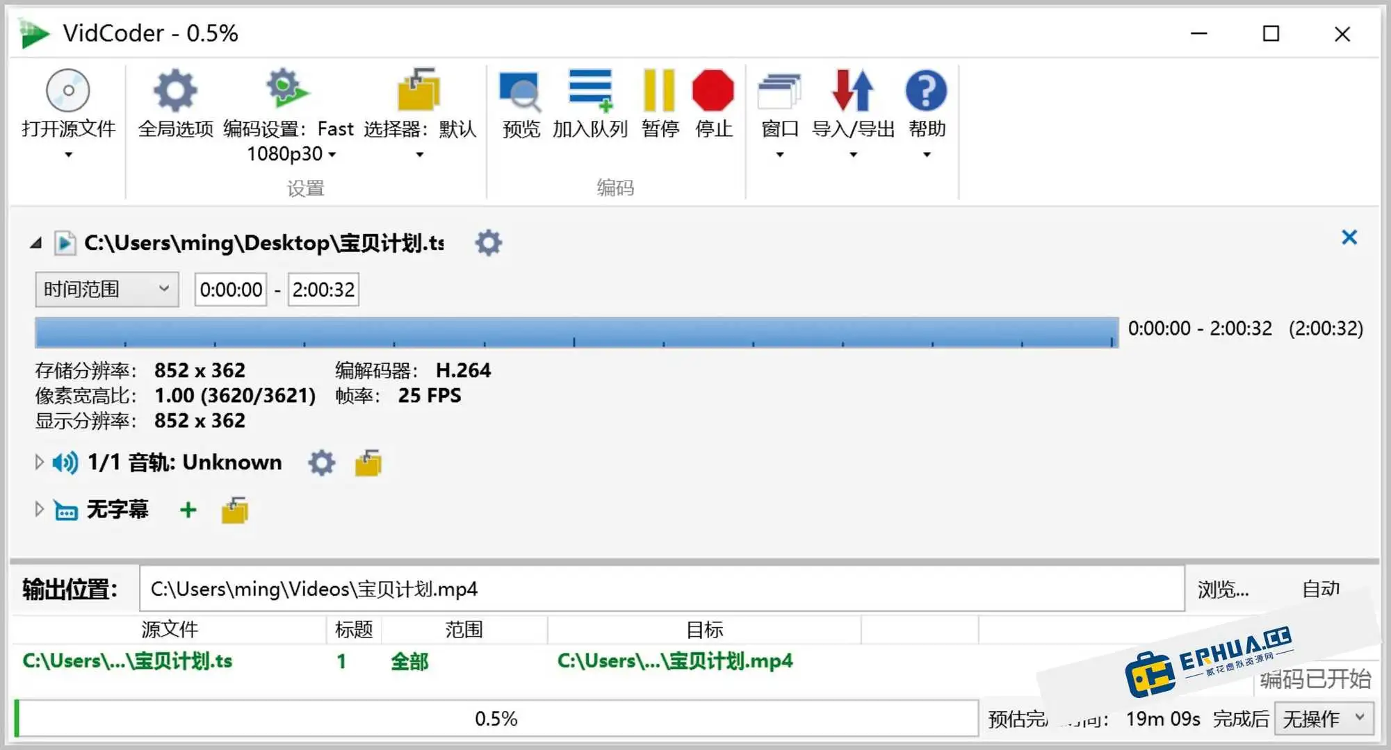Open source file settings gear icon
The image size is (1391, 750).
coord(487,242)
